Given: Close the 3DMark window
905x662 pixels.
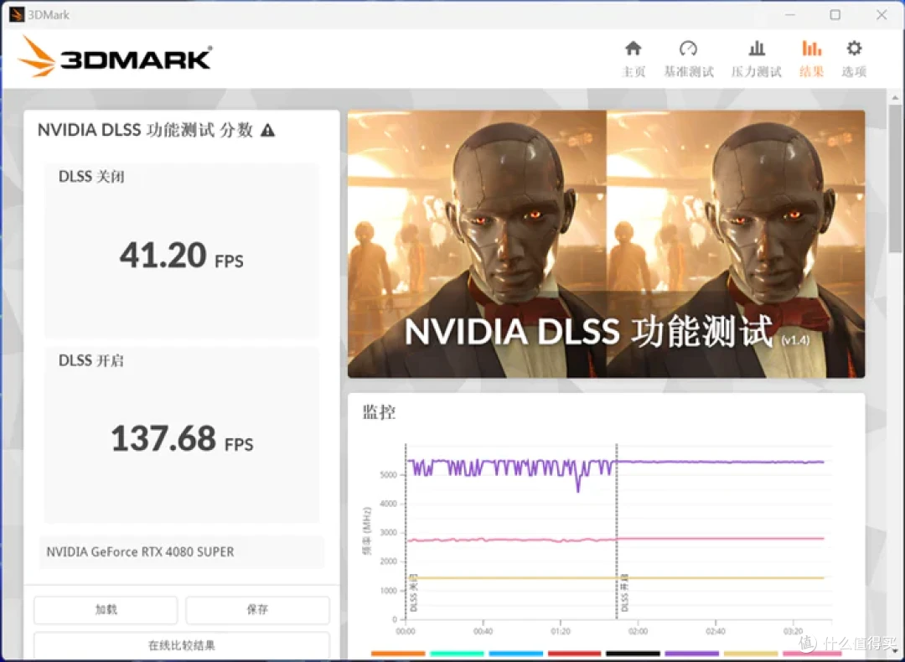Looking at the screenshot, I should click(882, 14).
